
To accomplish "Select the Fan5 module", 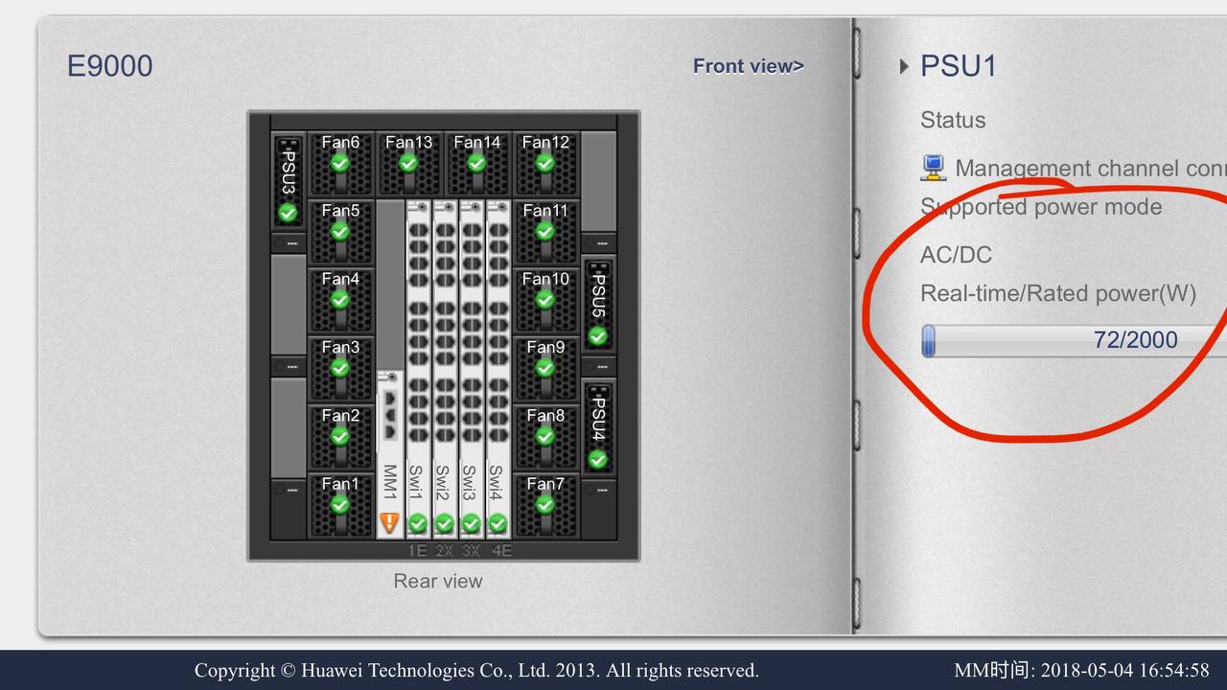I will (340, 232).
